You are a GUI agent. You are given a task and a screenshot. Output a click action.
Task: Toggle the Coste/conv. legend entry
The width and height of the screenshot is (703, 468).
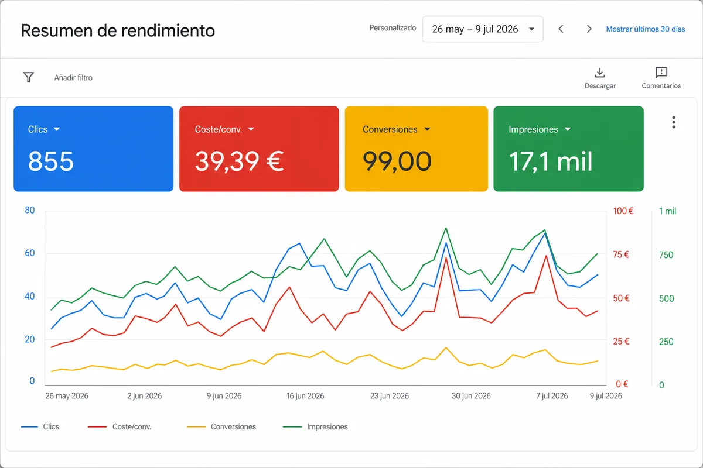click(x=120, y=427)
